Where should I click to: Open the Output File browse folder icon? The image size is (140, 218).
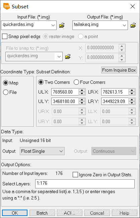coord(133,25)
